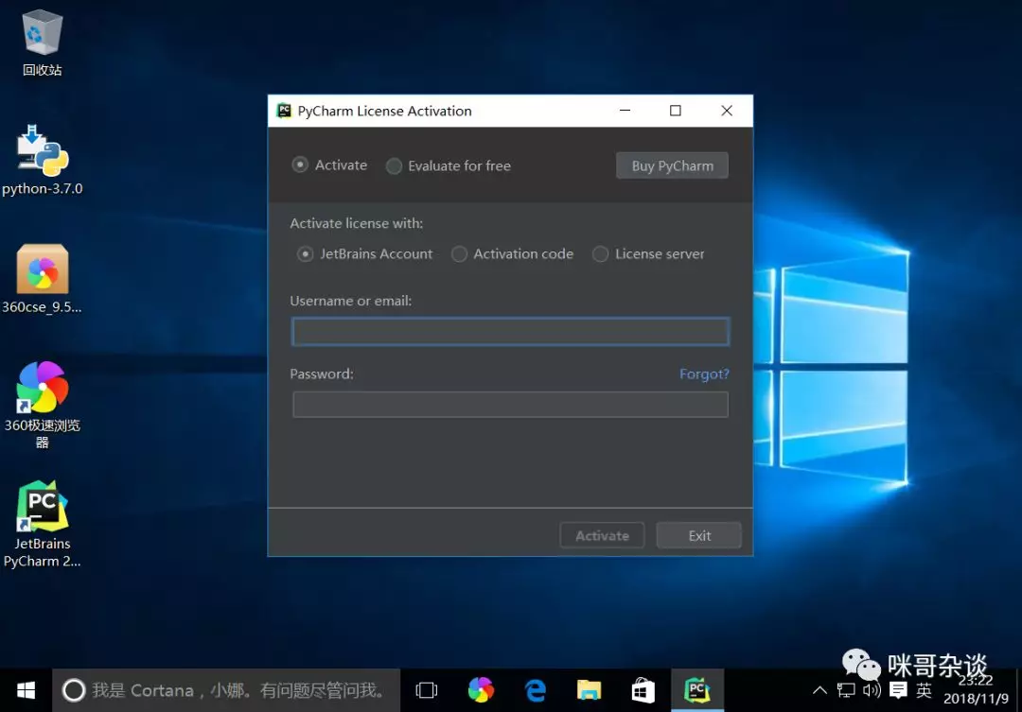Open Microsoft Store from the taskbar
Screen dimensions: 1022x712
[643, 690]
